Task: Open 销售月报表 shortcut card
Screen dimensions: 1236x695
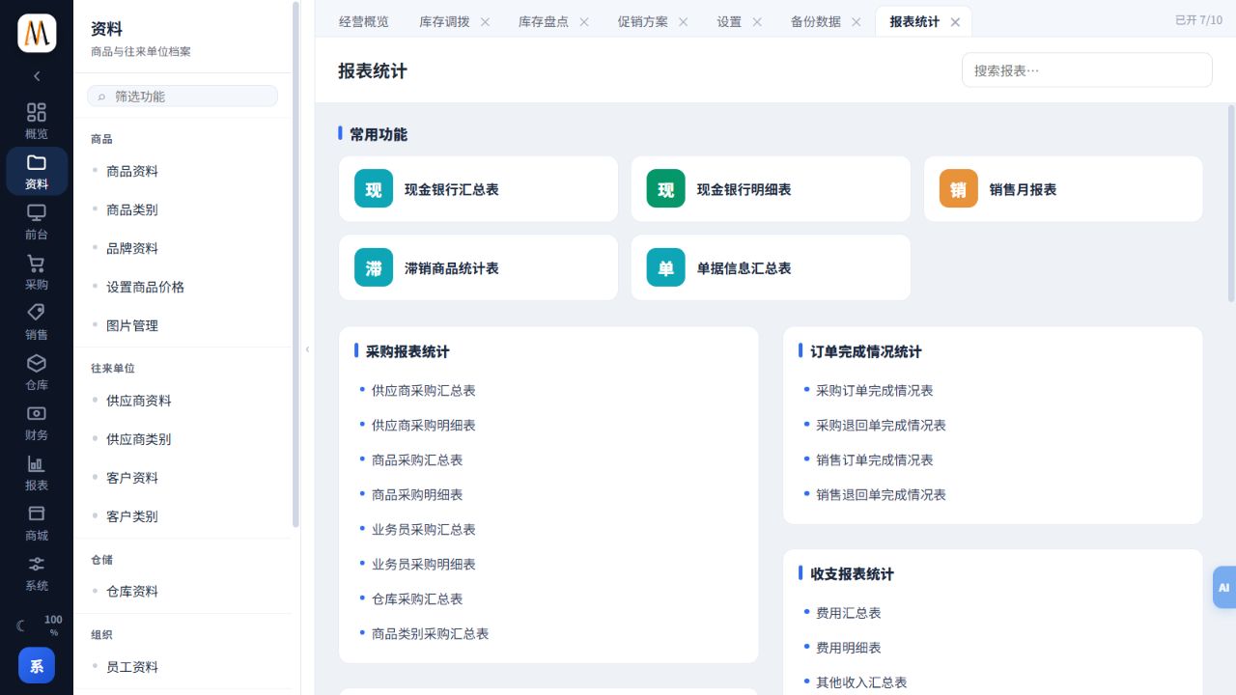Action: click(1063, 189)
